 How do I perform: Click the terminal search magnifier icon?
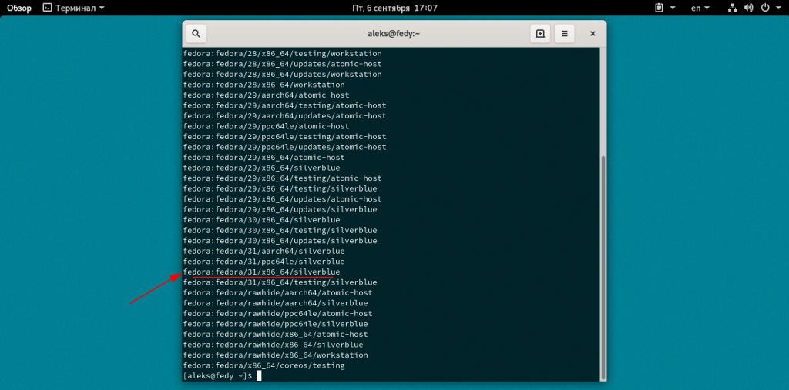196,34
